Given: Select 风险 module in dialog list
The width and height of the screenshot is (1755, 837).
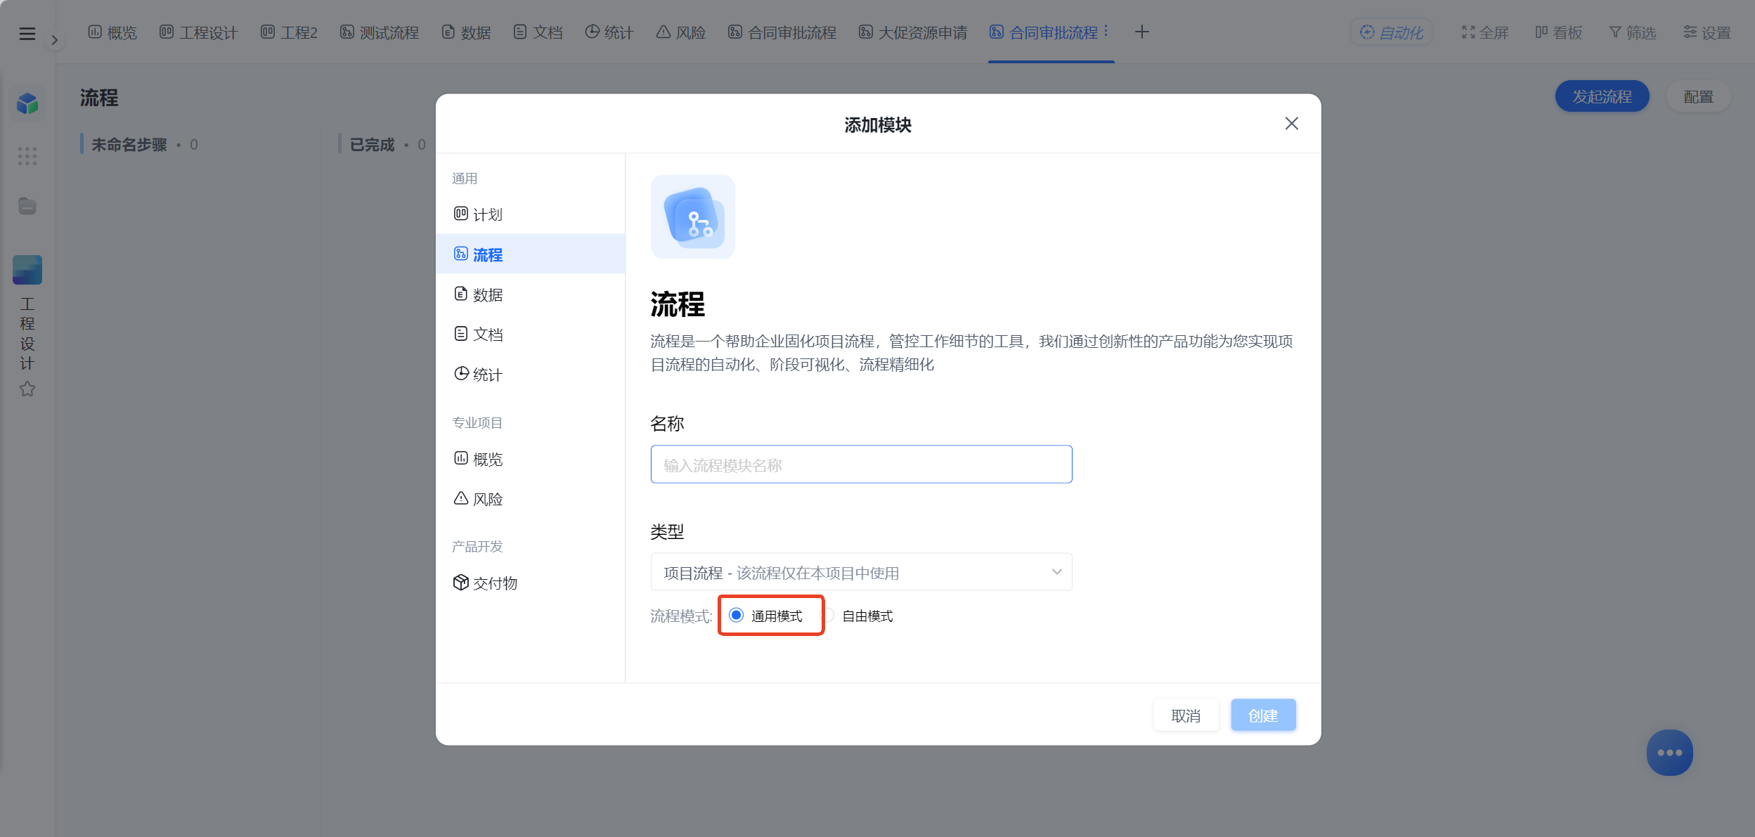Looking at the screenshot, I should 530,499.
